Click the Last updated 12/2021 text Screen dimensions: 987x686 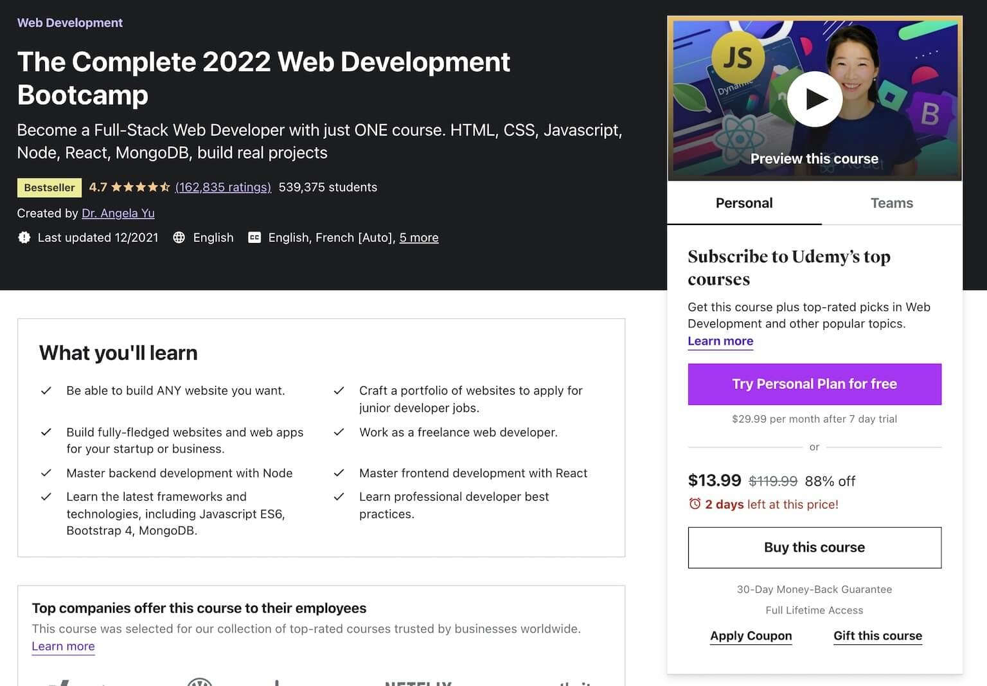pos(98,237)
